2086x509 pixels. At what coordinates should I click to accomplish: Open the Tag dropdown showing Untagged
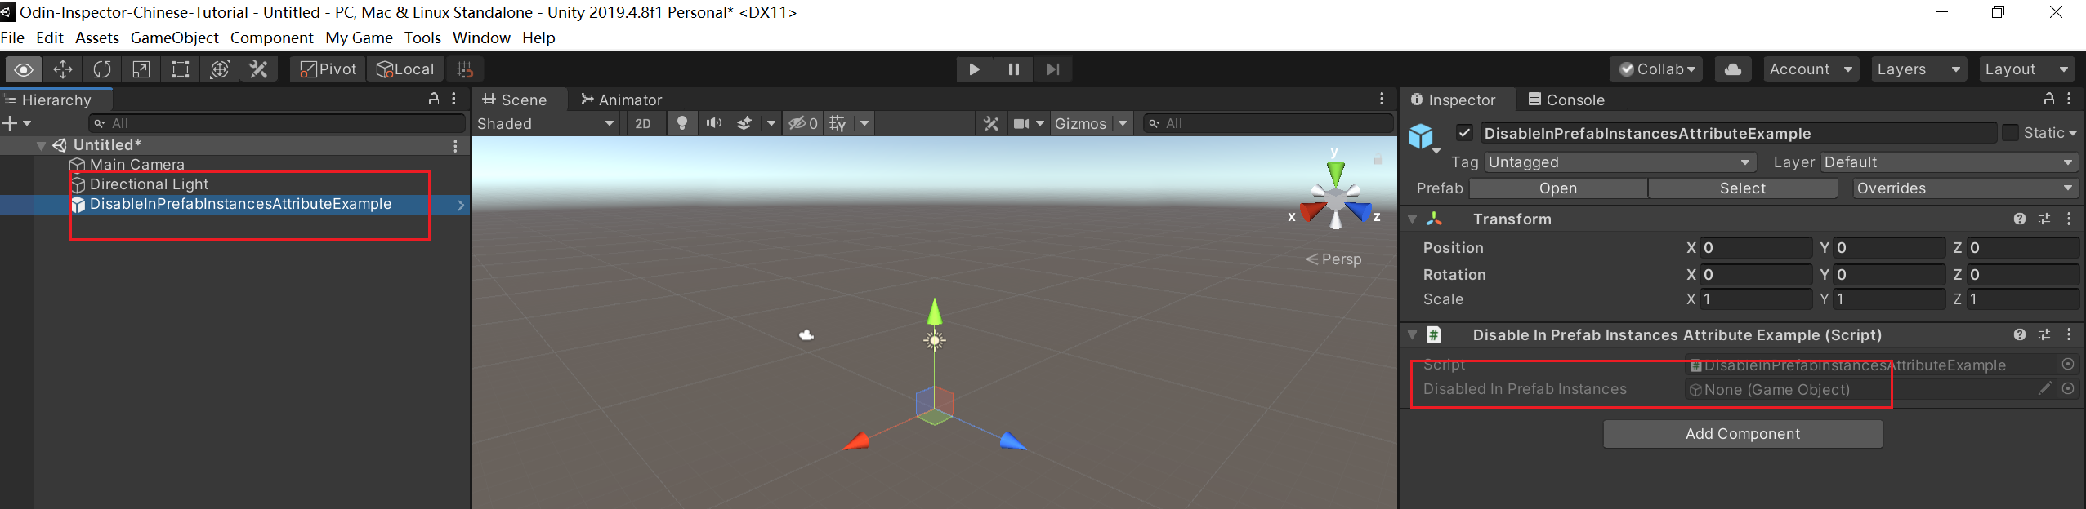point(1619,162)
